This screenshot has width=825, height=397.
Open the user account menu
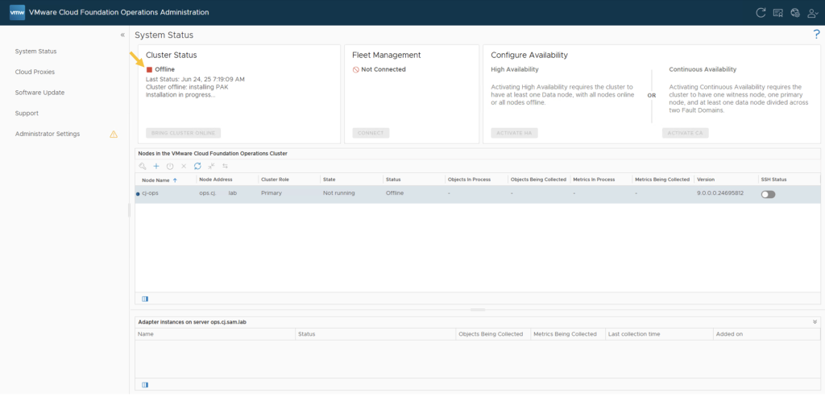click(x=813, y=13)
